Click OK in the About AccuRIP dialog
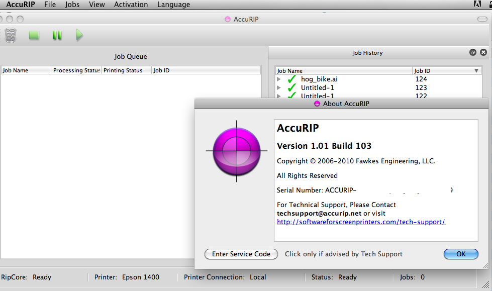This screenshot has height=291, width=492. click(461, 254)
